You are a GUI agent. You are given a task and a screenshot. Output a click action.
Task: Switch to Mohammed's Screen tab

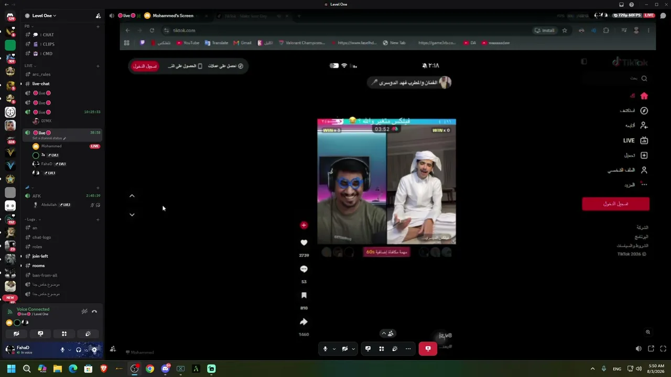click(x=169, y=16)
